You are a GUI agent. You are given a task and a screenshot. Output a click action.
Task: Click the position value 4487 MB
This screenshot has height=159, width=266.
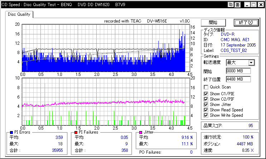click(245, 144)
